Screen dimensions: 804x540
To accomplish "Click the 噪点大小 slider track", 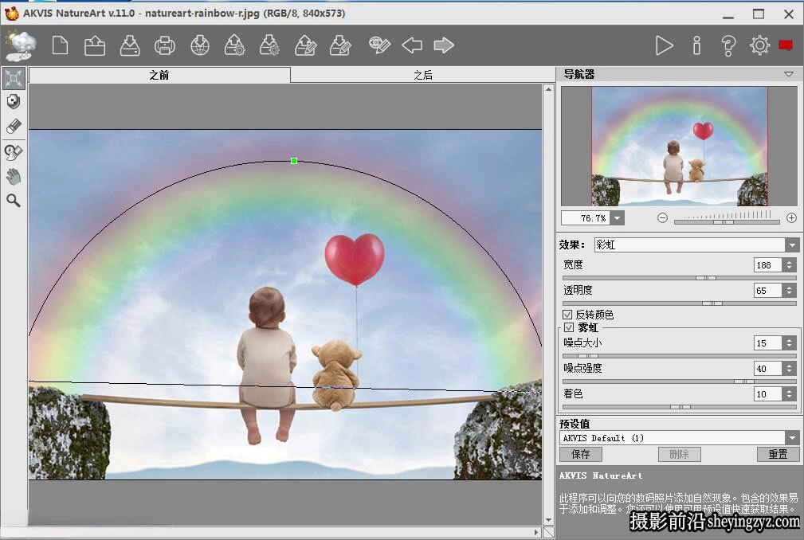I will [x=680, y=355].
